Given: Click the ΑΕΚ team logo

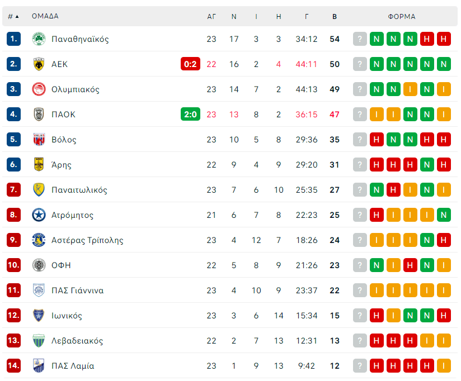Looking at the screenshot, I should click(39, 64).
